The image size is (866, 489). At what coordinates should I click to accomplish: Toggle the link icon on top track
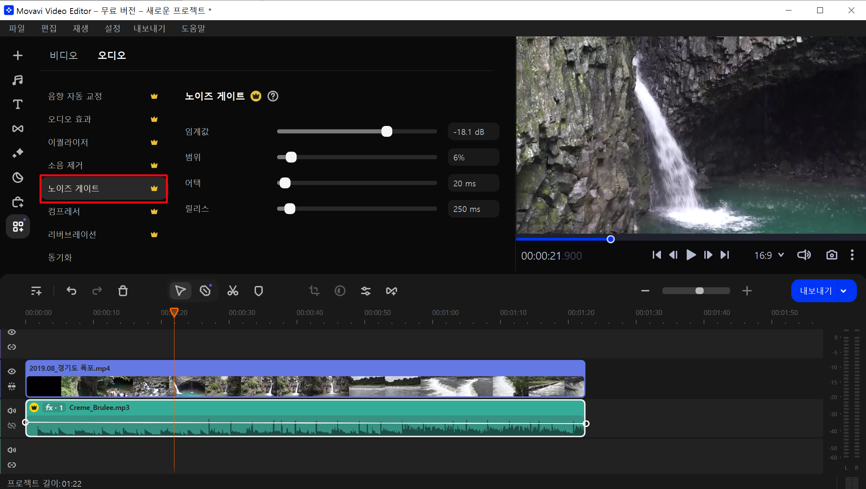click(12, 347)
